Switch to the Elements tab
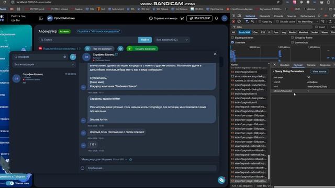Screen dimensions: 335x188 click(264, 16)
